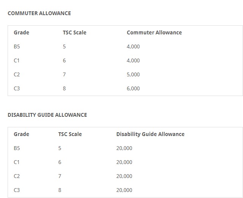Click the 6,000 commuter allowance value
This screenshot has width=243, height=198.
coord(133,88)
